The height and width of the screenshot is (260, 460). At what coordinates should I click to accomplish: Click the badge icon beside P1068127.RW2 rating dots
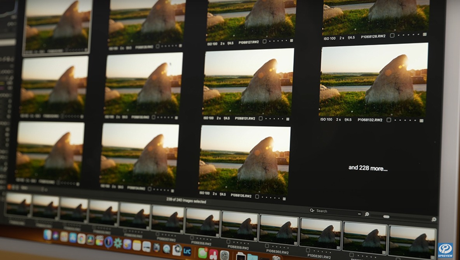291,41
